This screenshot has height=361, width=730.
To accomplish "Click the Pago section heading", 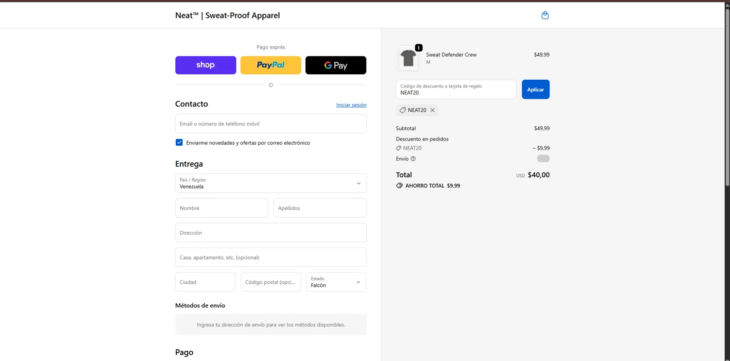I will pos(184,352).
